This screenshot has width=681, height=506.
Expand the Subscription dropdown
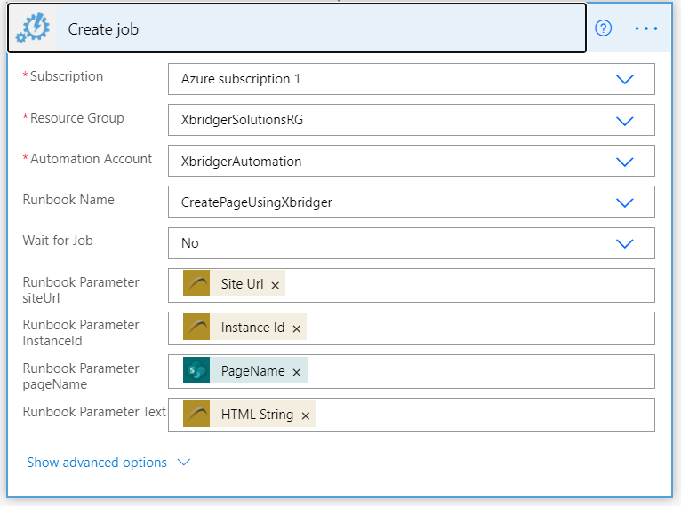pyautogui.click(x=624, y=79)
